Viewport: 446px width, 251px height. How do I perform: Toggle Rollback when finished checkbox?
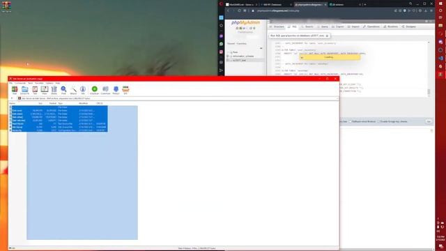[x=351, y=121]
